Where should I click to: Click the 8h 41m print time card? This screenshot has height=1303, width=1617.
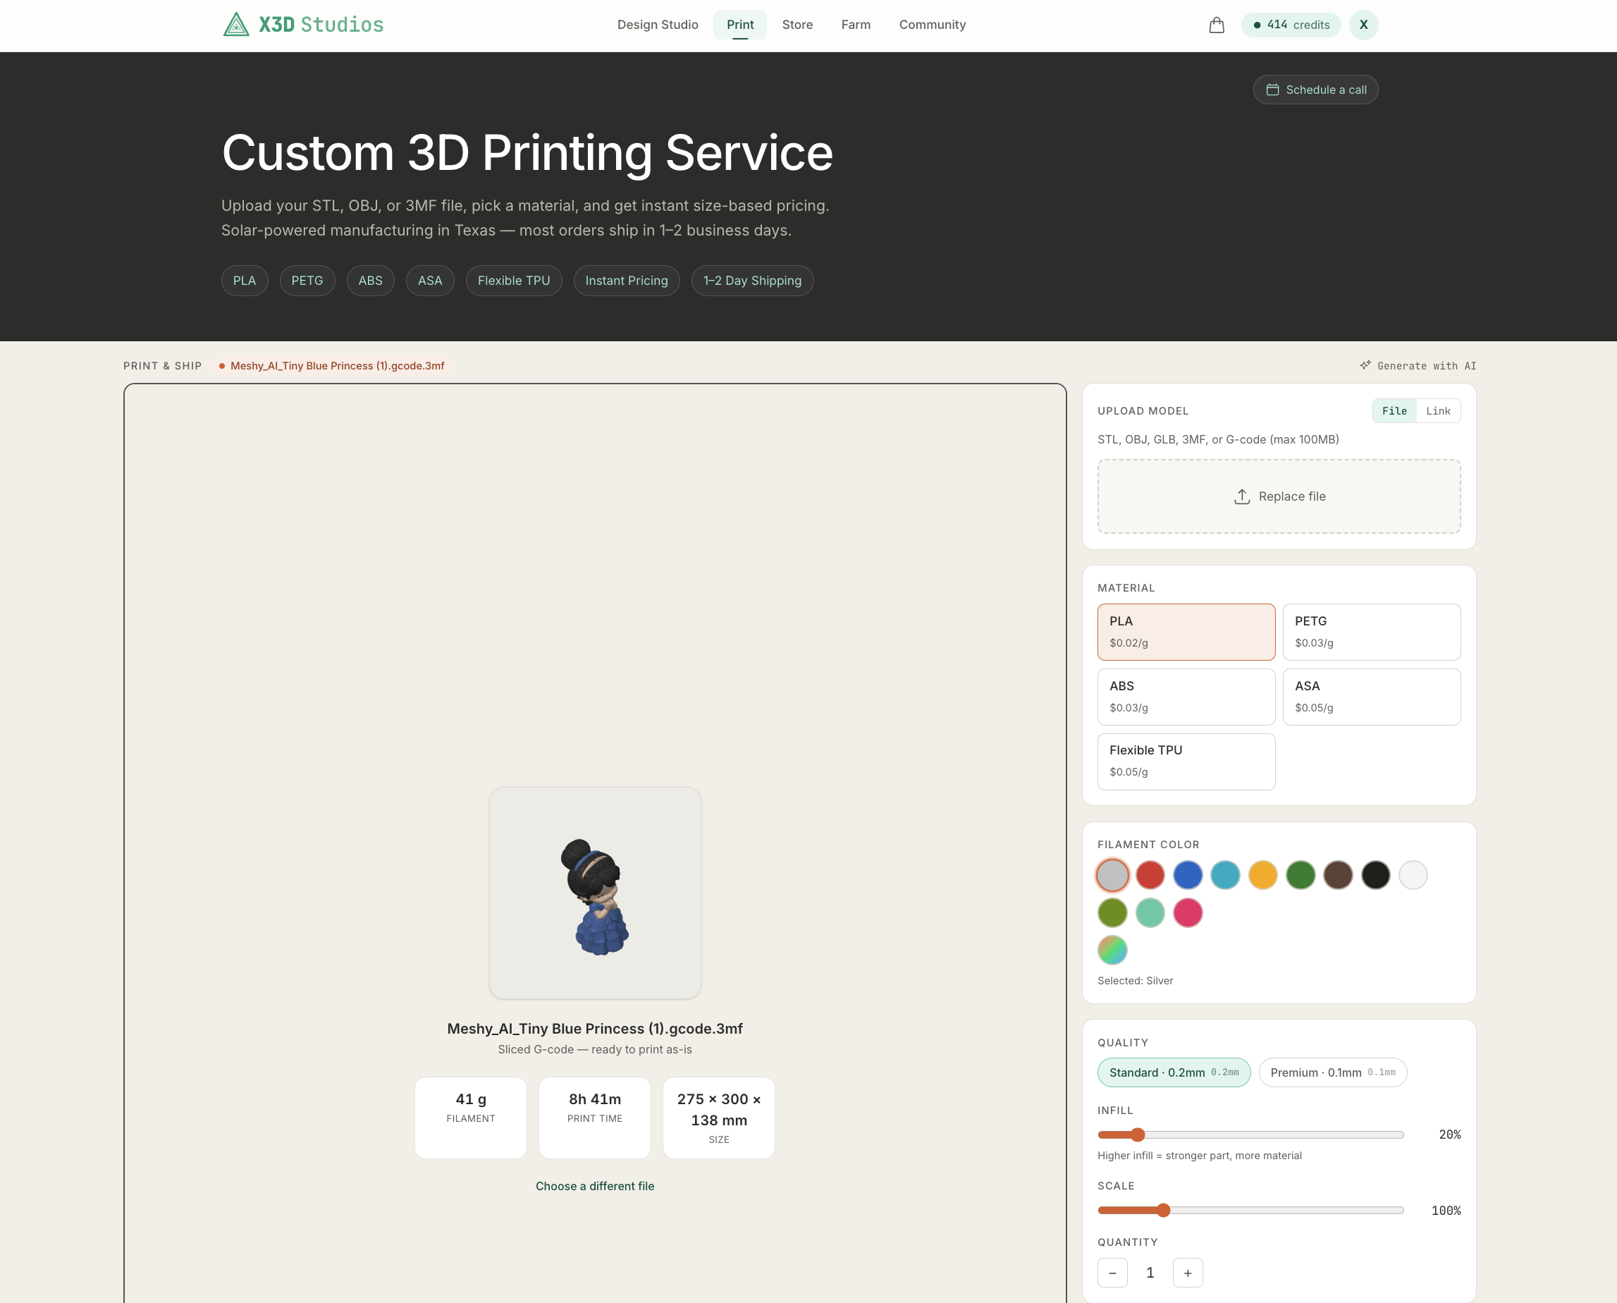(x=594, y=1118)
